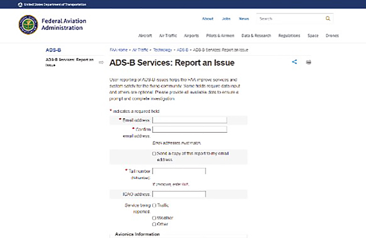Open the ADS-B sidebar heading link
366x238 pixels.
tap(53, 50)
